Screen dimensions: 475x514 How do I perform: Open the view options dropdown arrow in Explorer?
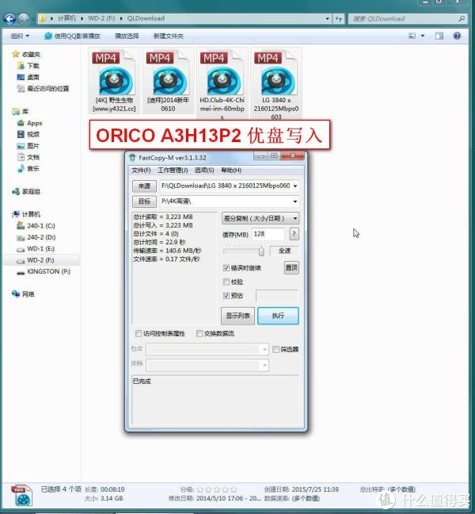click(x=422, y=36)
